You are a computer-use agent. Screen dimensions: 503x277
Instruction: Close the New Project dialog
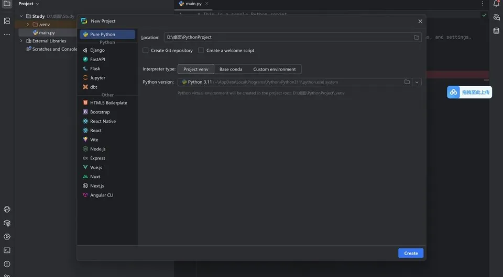click(x=420, y=21)
